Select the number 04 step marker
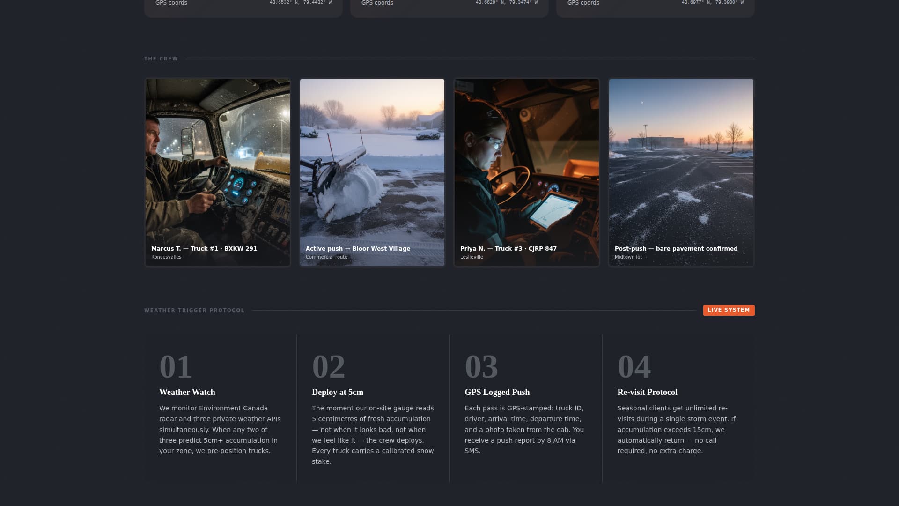 634,367
